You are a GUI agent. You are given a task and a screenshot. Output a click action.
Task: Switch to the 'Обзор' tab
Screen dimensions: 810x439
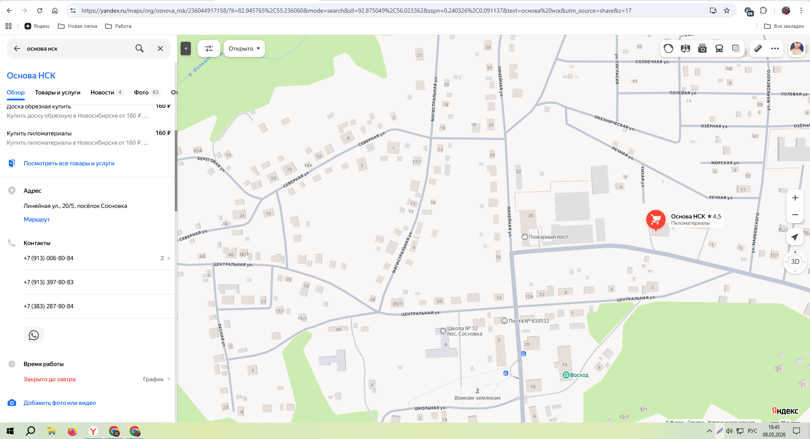(x=16, y=92)
